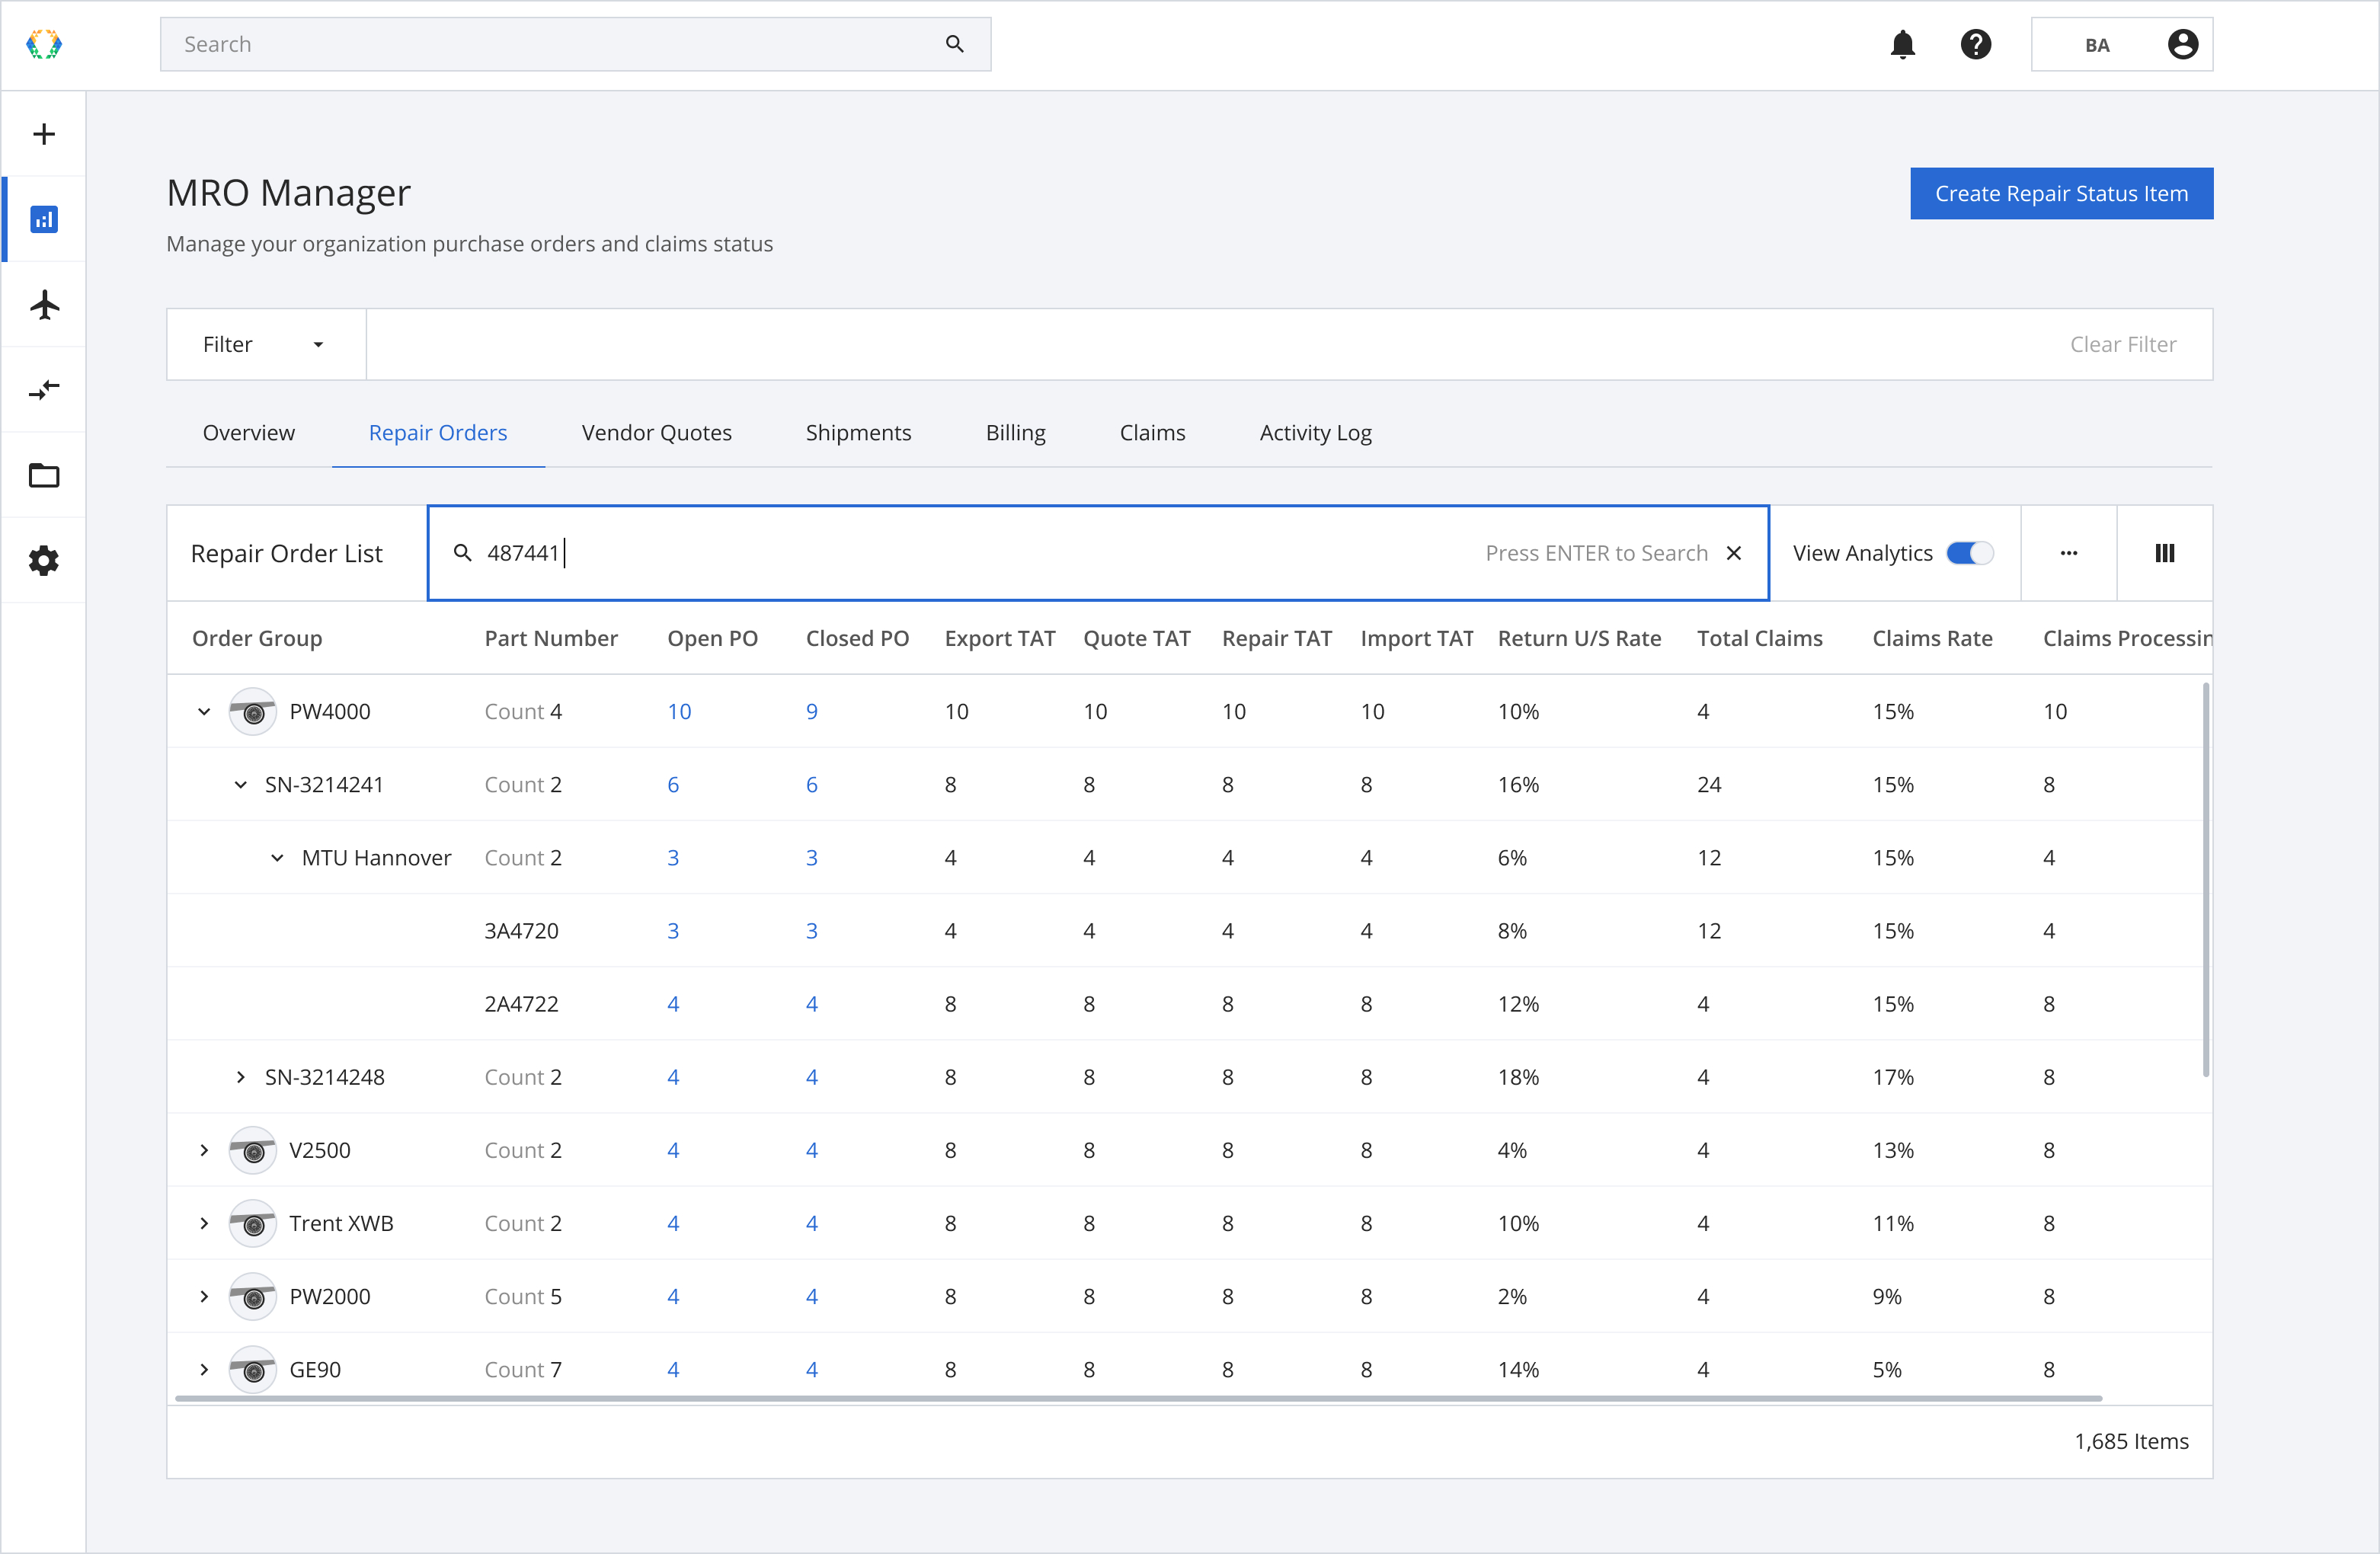Screen dimensions: 2380x1554
Task: Toggle the View Analytics switch
Action: coord(1969,553)
